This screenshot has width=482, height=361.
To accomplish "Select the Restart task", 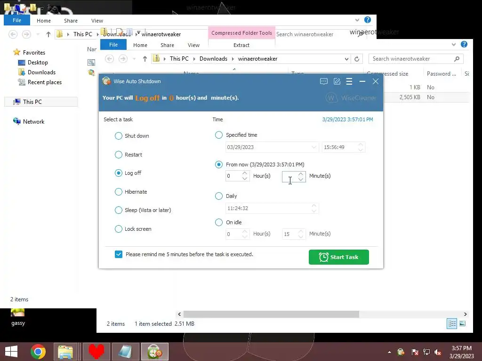I will [118, 154].
